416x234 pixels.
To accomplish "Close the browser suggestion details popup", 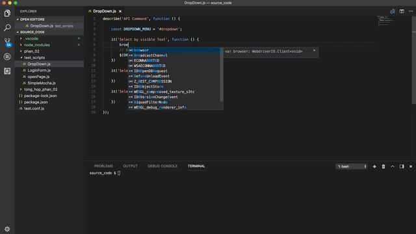I will [x=315, y=51].
